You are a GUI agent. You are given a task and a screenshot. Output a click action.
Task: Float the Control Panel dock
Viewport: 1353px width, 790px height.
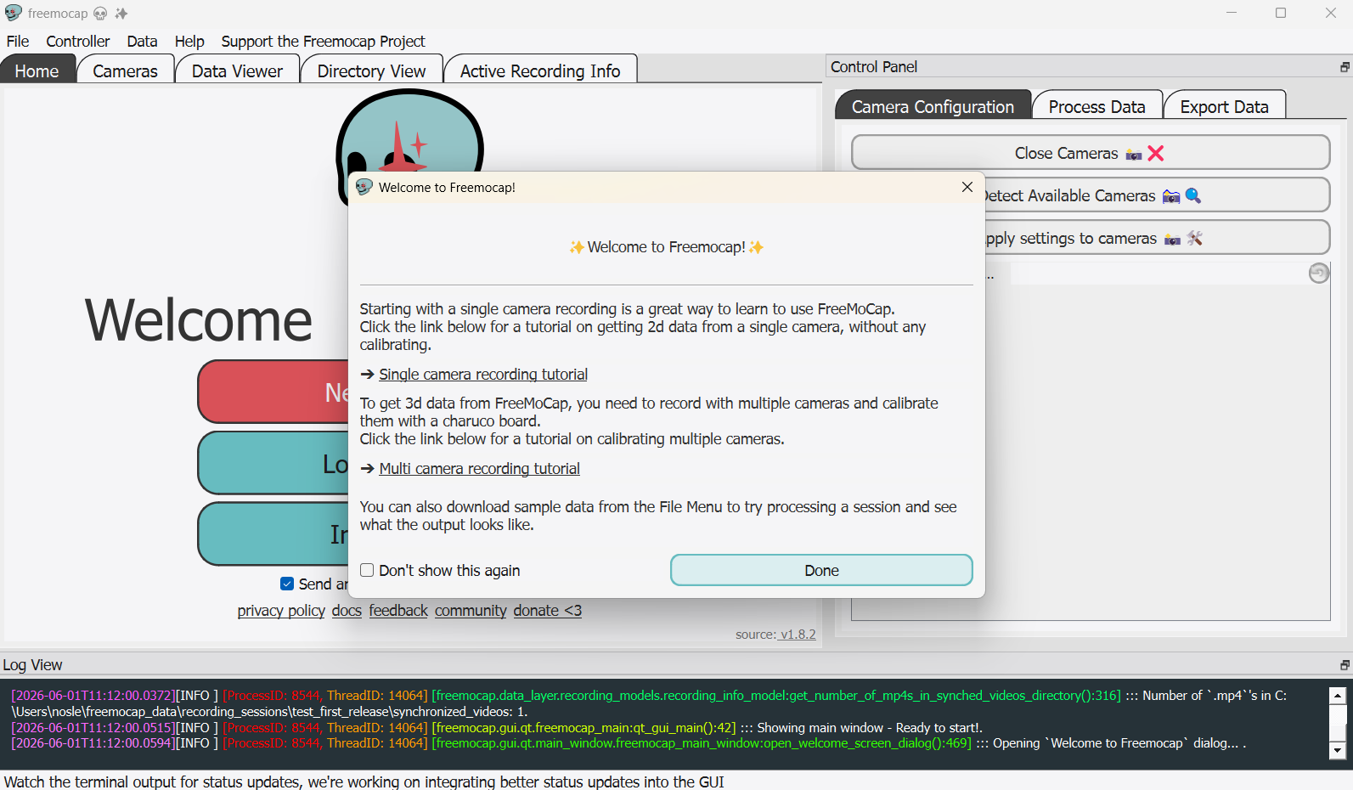tap(1345, 67)
